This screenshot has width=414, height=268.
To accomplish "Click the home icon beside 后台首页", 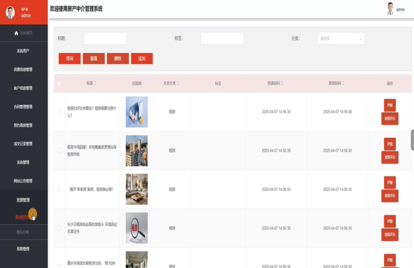I will pyautogui.click(x=16, y=33).
